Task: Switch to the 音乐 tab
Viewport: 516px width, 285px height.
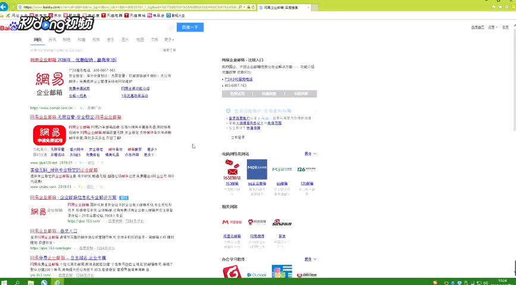Action: pos(111,39)
